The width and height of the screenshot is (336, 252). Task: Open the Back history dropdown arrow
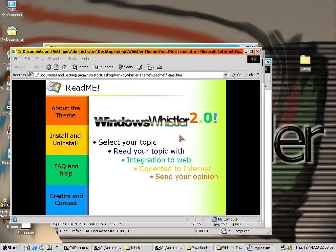[30, 67]
